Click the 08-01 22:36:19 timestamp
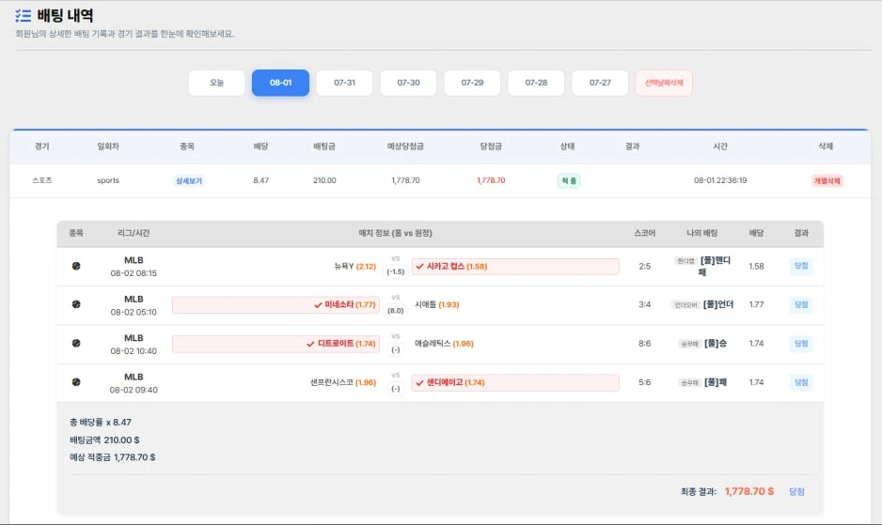This screenshot has height=525, width=882. click(720, 180)
